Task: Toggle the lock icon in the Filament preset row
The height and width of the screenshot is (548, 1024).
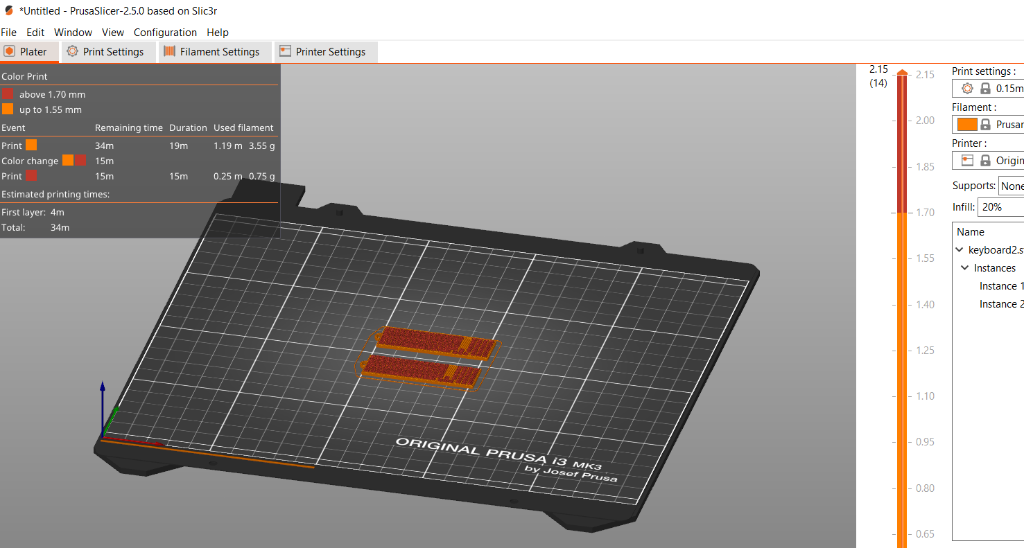Action: (985, 124)
